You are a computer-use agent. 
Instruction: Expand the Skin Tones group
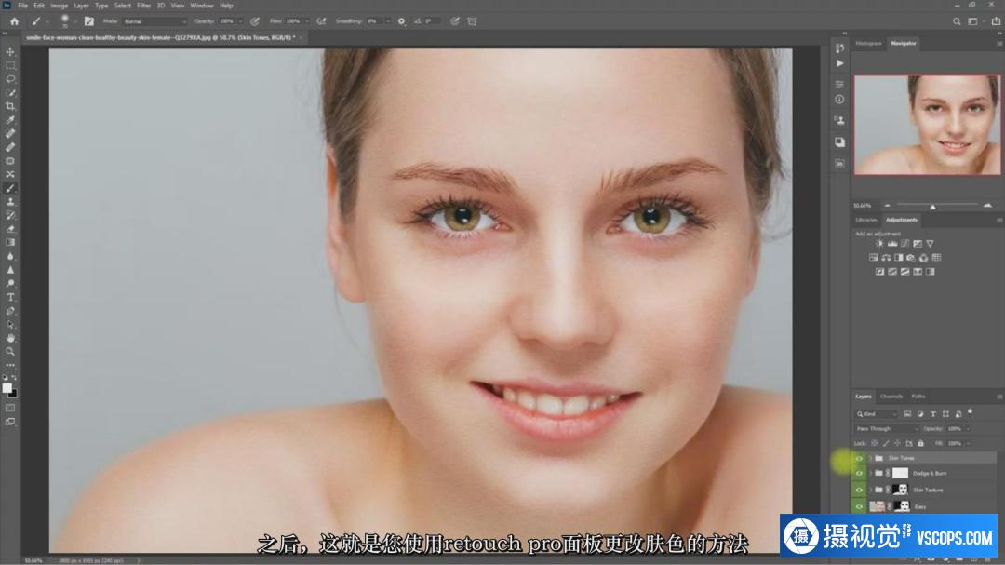(870, 458)
